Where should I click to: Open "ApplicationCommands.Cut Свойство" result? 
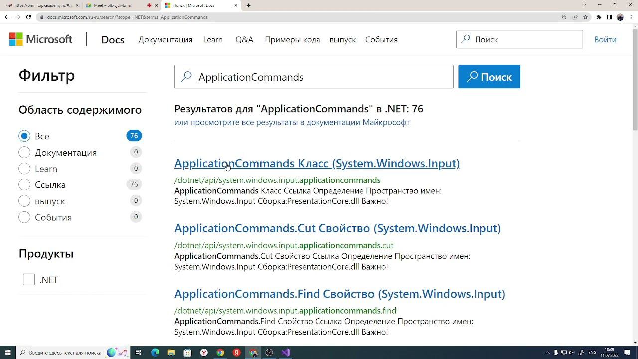pyautogui.click(x=337, y=228)
